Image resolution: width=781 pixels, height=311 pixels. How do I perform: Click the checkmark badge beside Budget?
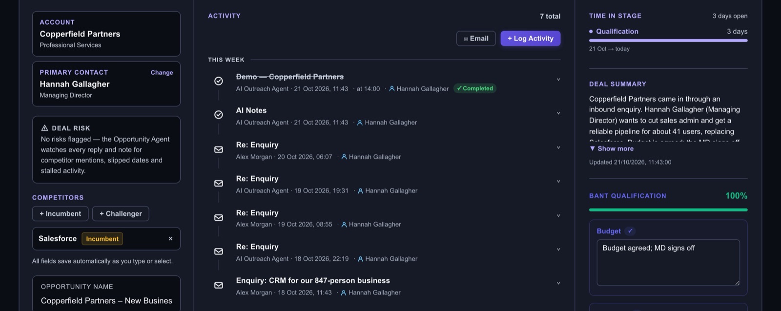[630, 231]
